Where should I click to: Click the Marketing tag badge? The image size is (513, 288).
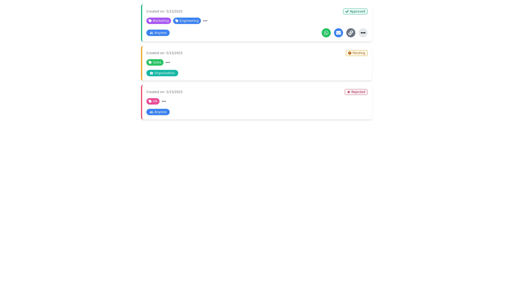pyautogui.click(x=158, y=21)
